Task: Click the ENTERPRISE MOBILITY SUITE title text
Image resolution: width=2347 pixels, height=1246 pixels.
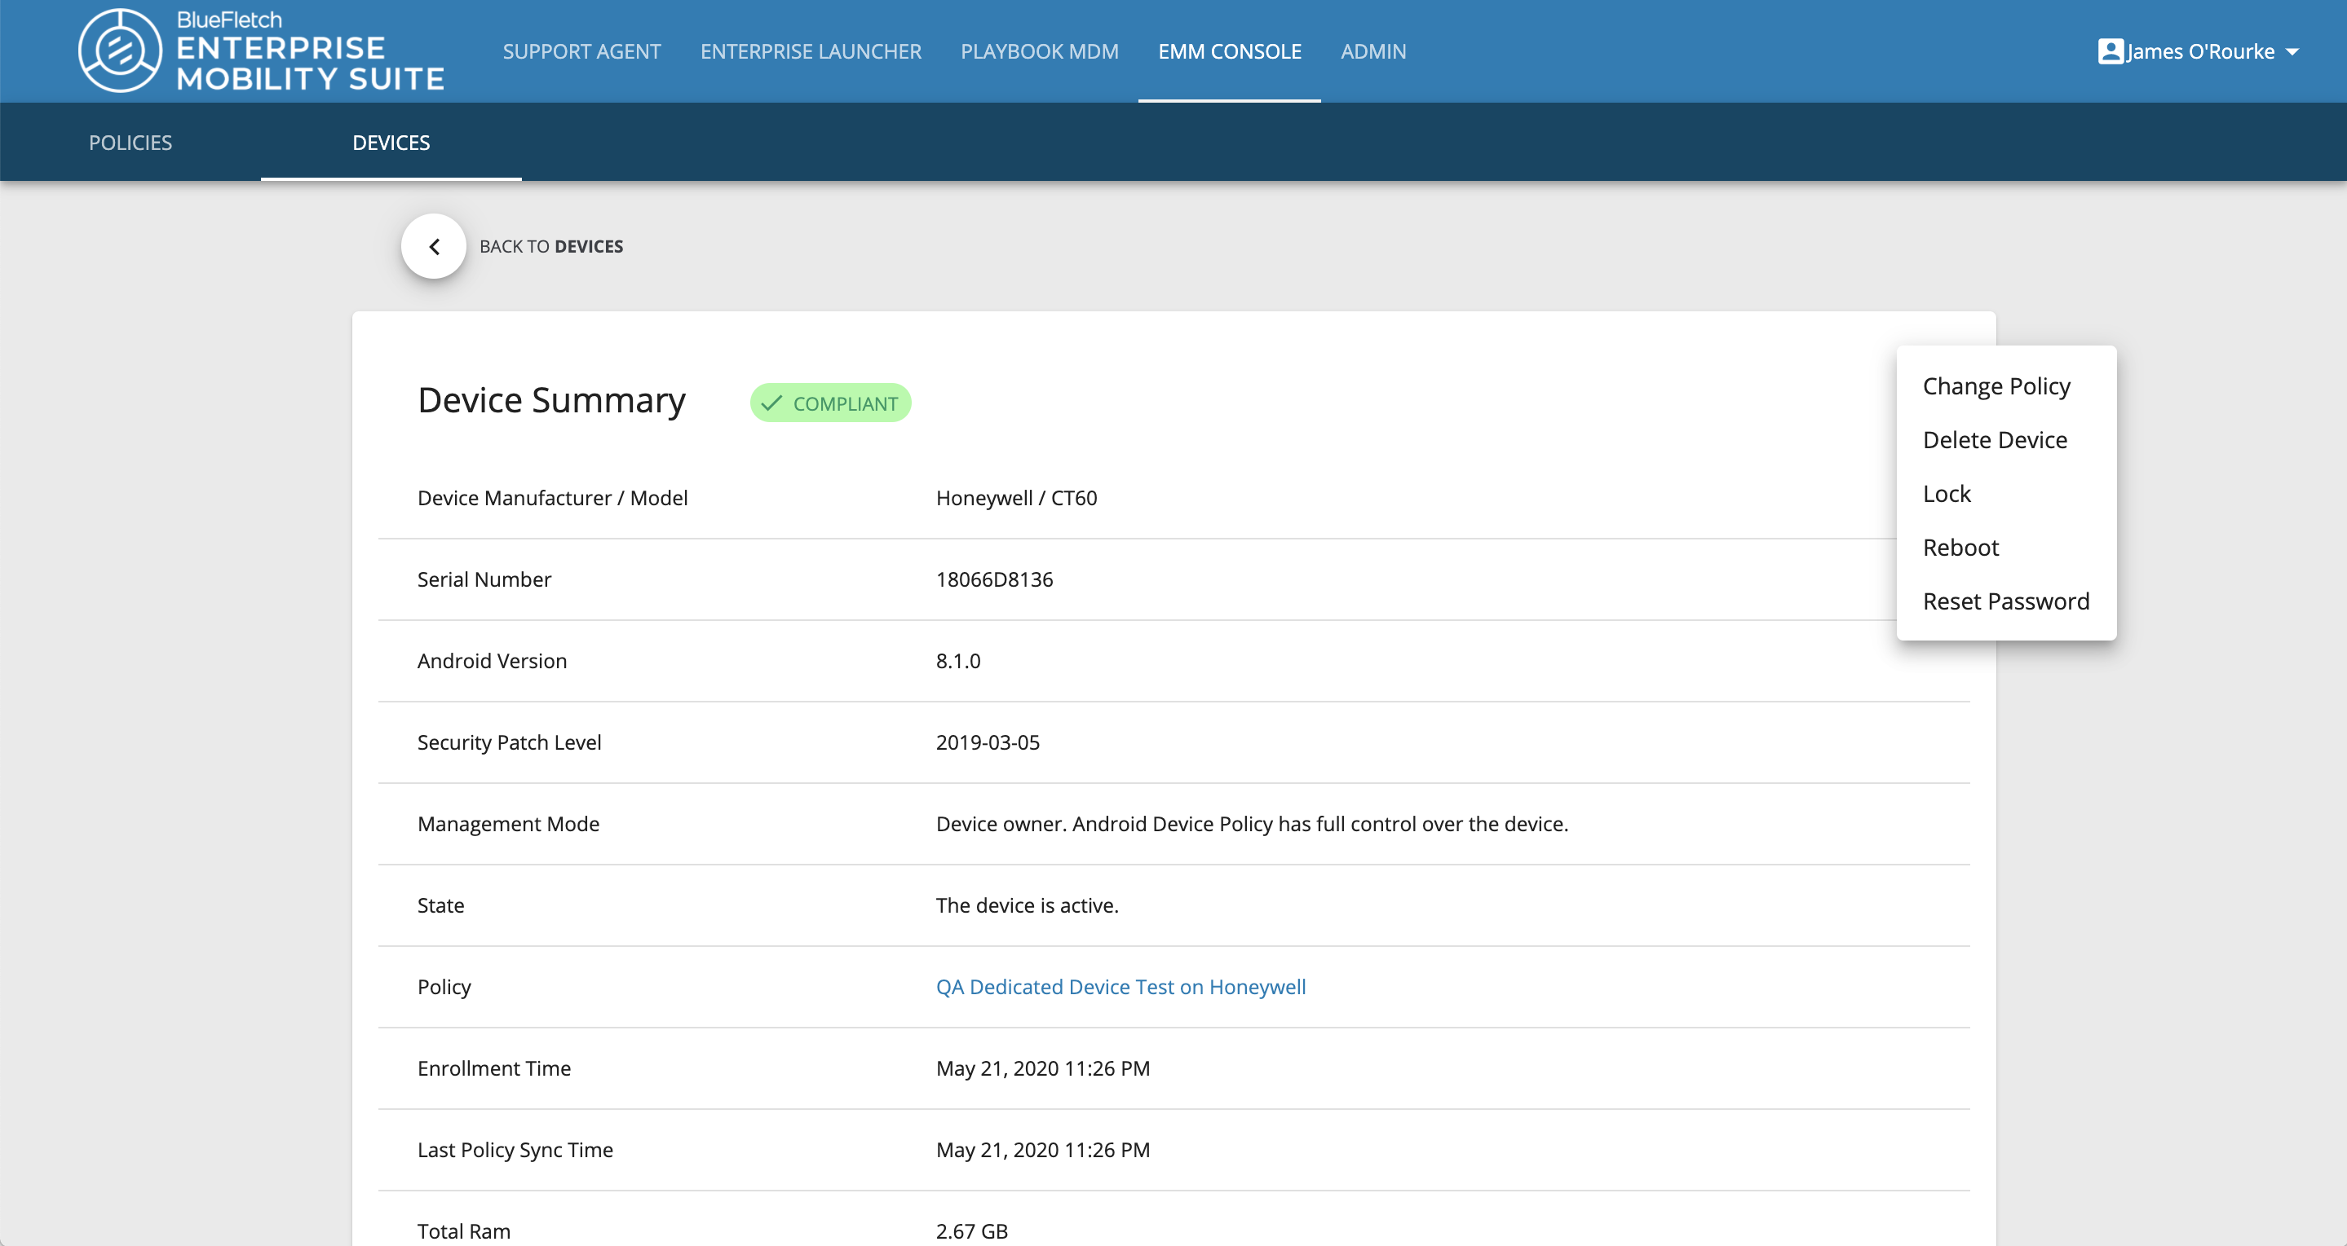Action: pos(310,64)
